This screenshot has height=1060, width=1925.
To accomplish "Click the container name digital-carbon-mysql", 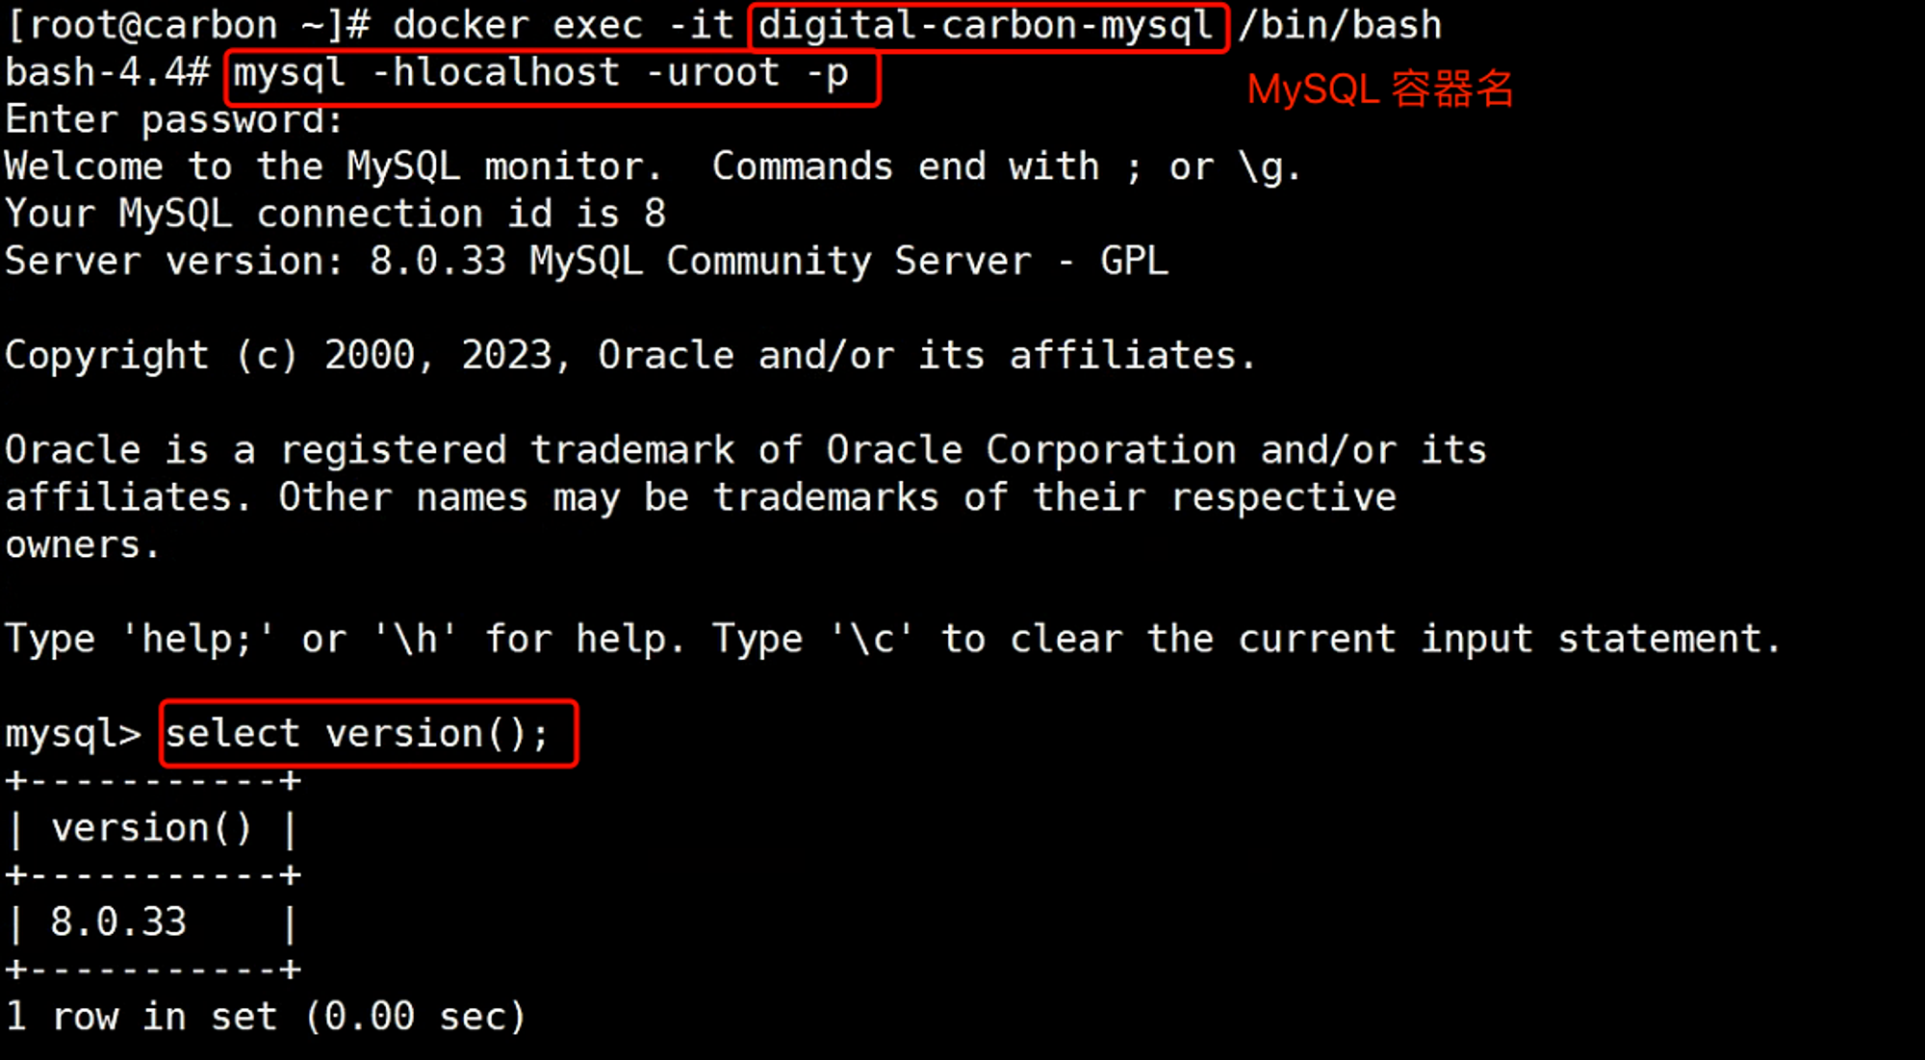I will 986,25.
